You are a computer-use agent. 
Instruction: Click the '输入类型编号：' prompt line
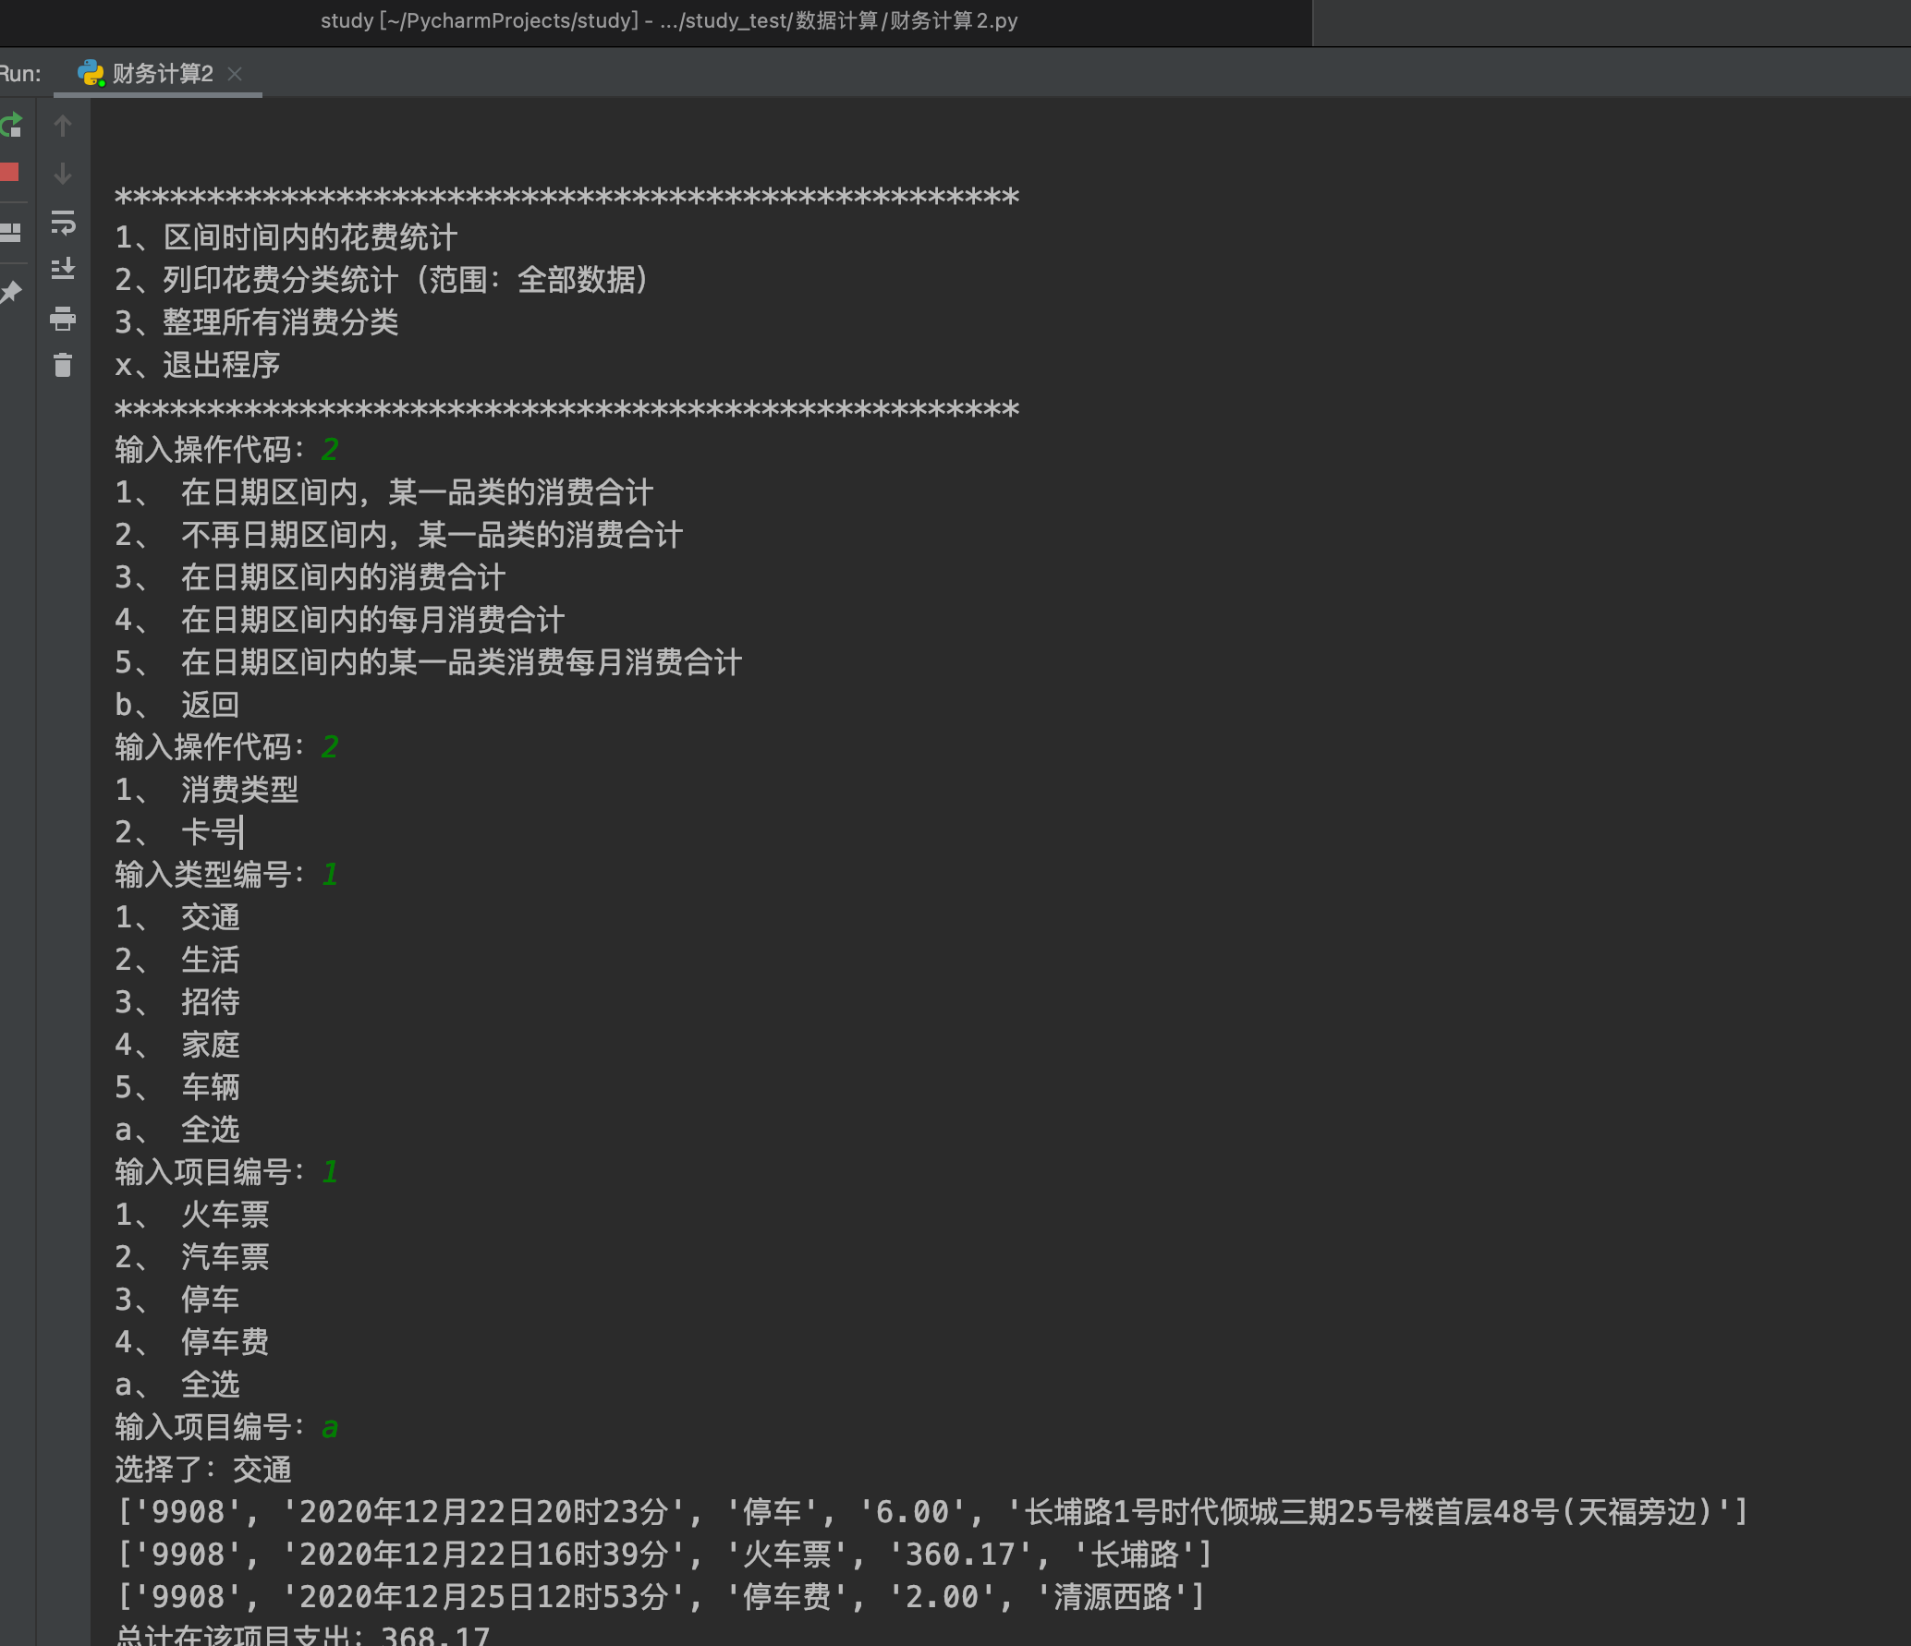[226, 875]
